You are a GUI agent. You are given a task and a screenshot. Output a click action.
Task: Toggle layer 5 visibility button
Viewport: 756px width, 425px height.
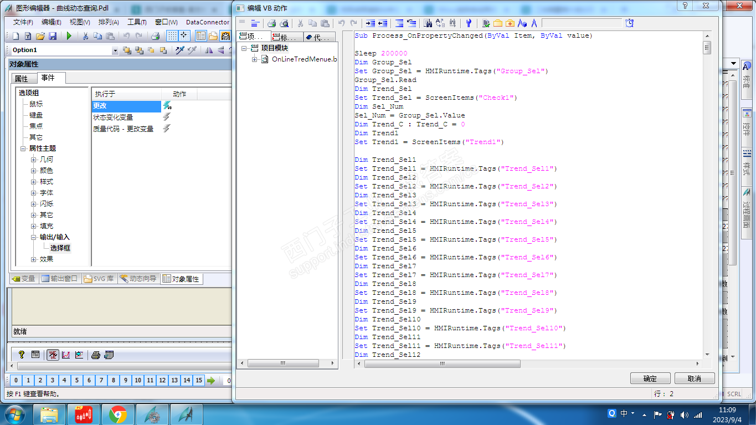(77, 381)
